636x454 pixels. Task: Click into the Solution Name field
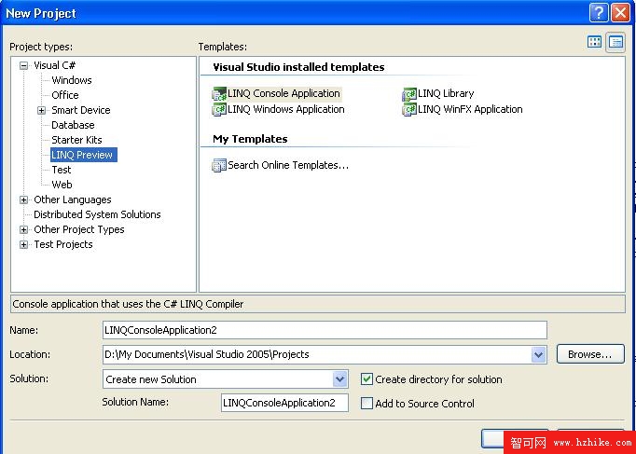(284, 403)
